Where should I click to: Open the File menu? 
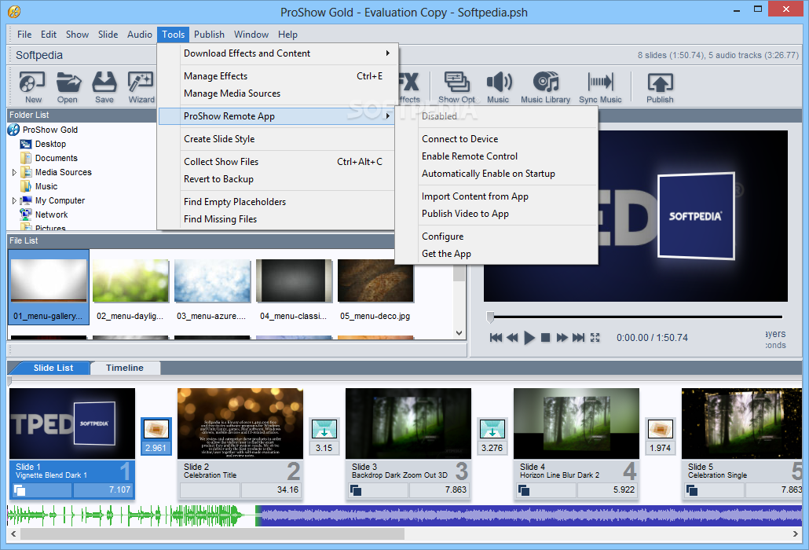(x=24, y=35)
